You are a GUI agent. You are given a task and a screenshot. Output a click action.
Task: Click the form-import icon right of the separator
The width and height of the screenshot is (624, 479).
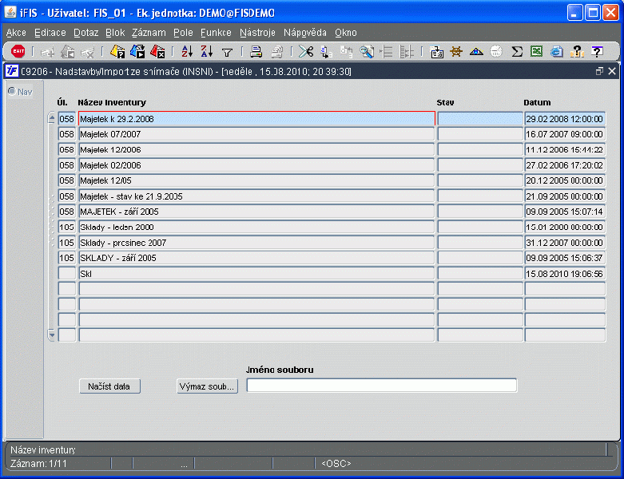click(436, 52)
